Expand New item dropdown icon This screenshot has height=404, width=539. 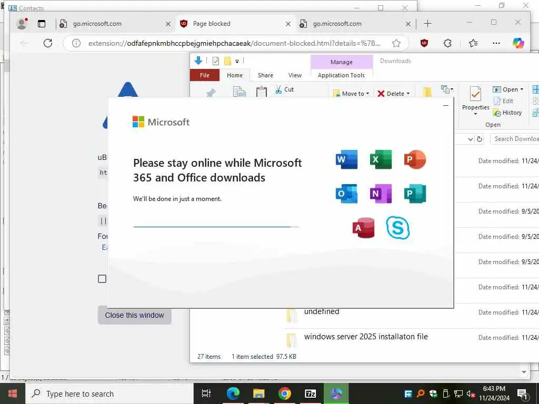[x=447, y=89]
